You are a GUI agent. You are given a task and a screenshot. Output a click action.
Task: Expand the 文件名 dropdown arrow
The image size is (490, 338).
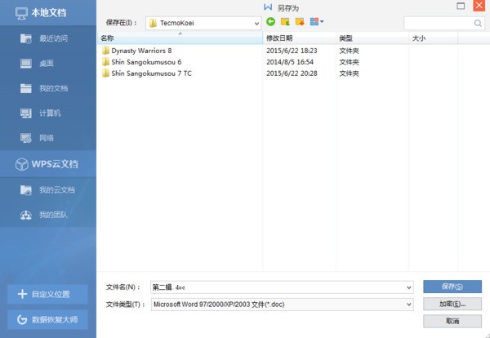point(408,287)
